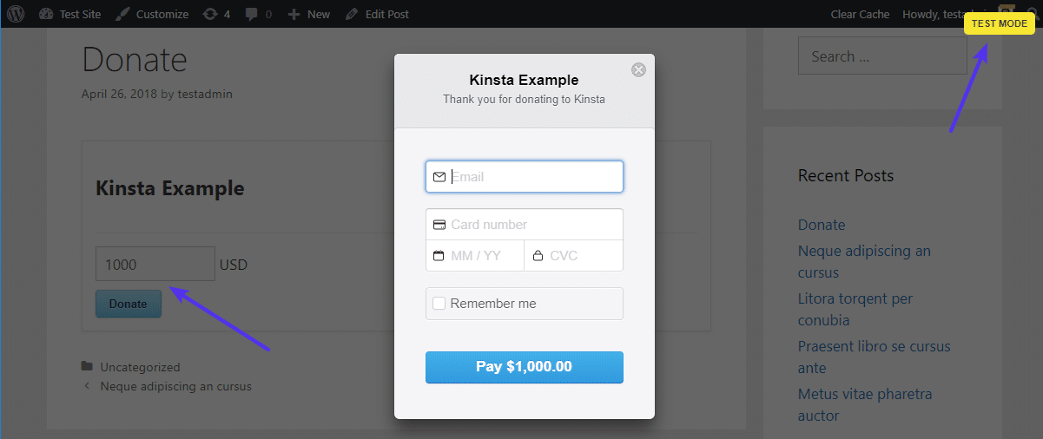
Task: Click Edit Post in admin bar
Action: tap(377, 14)
